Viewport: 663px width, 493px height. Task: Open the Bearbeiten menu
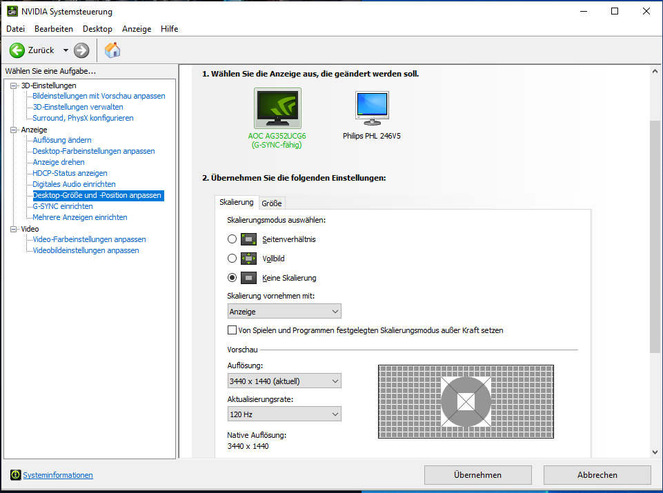point(54,29)
